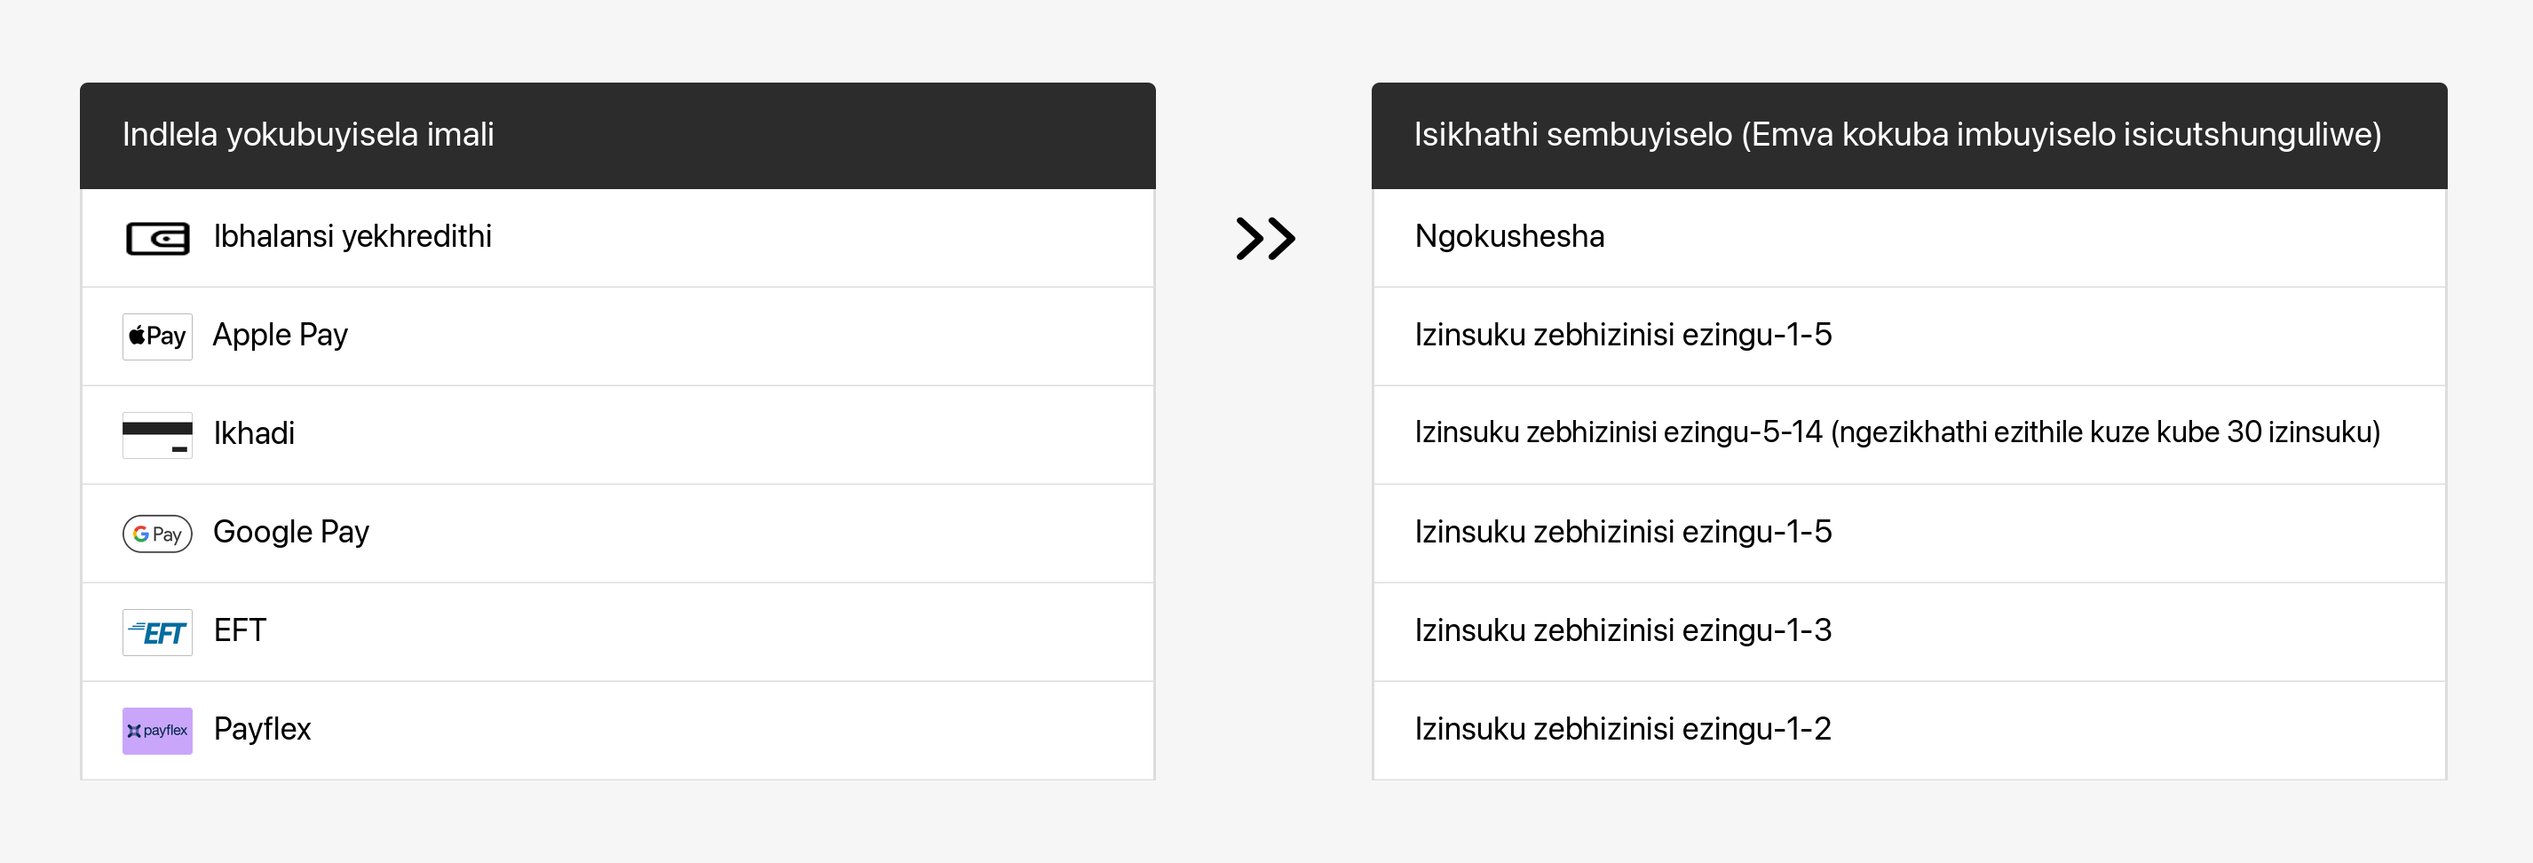Click the blue EFT logo icon

157,632
